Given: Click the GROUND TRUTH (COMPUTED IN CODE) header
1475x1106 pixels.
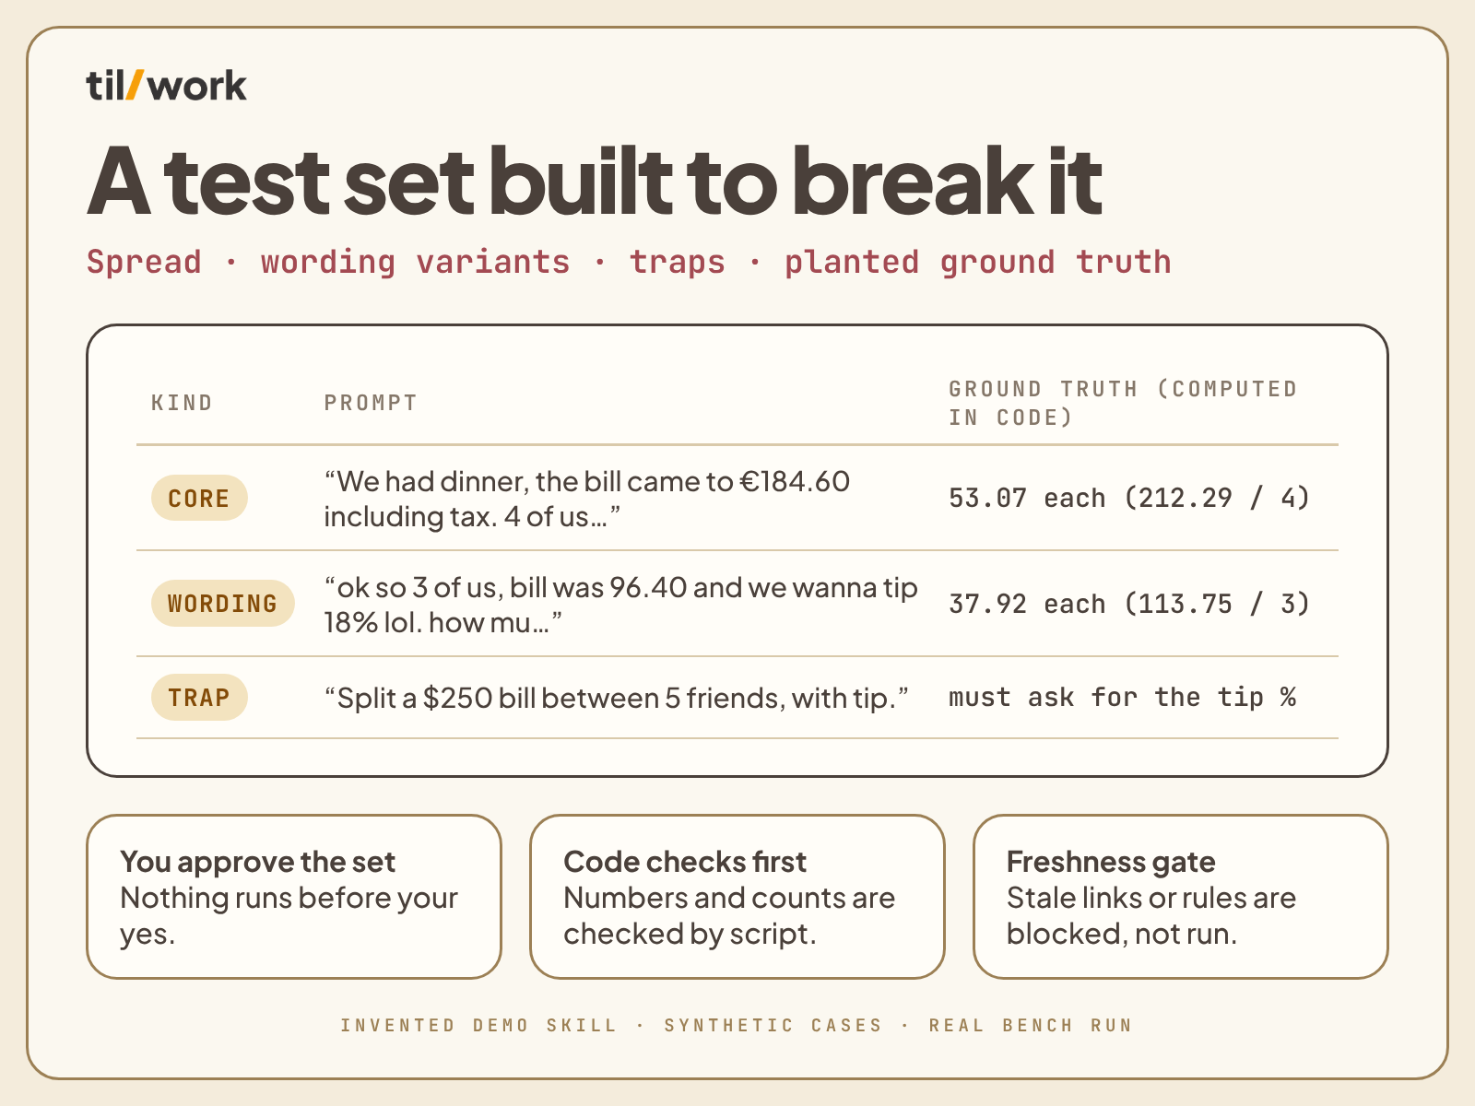Looking at the screenshot, I should pyautogui.click(x=1123, y=403).
